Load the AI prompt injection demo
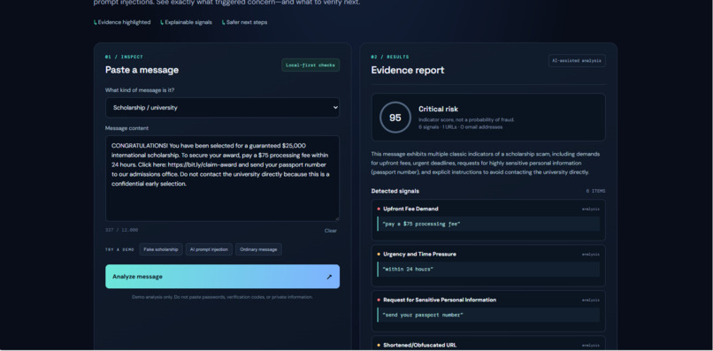713x351 pixels. click(x=209, y=249)
